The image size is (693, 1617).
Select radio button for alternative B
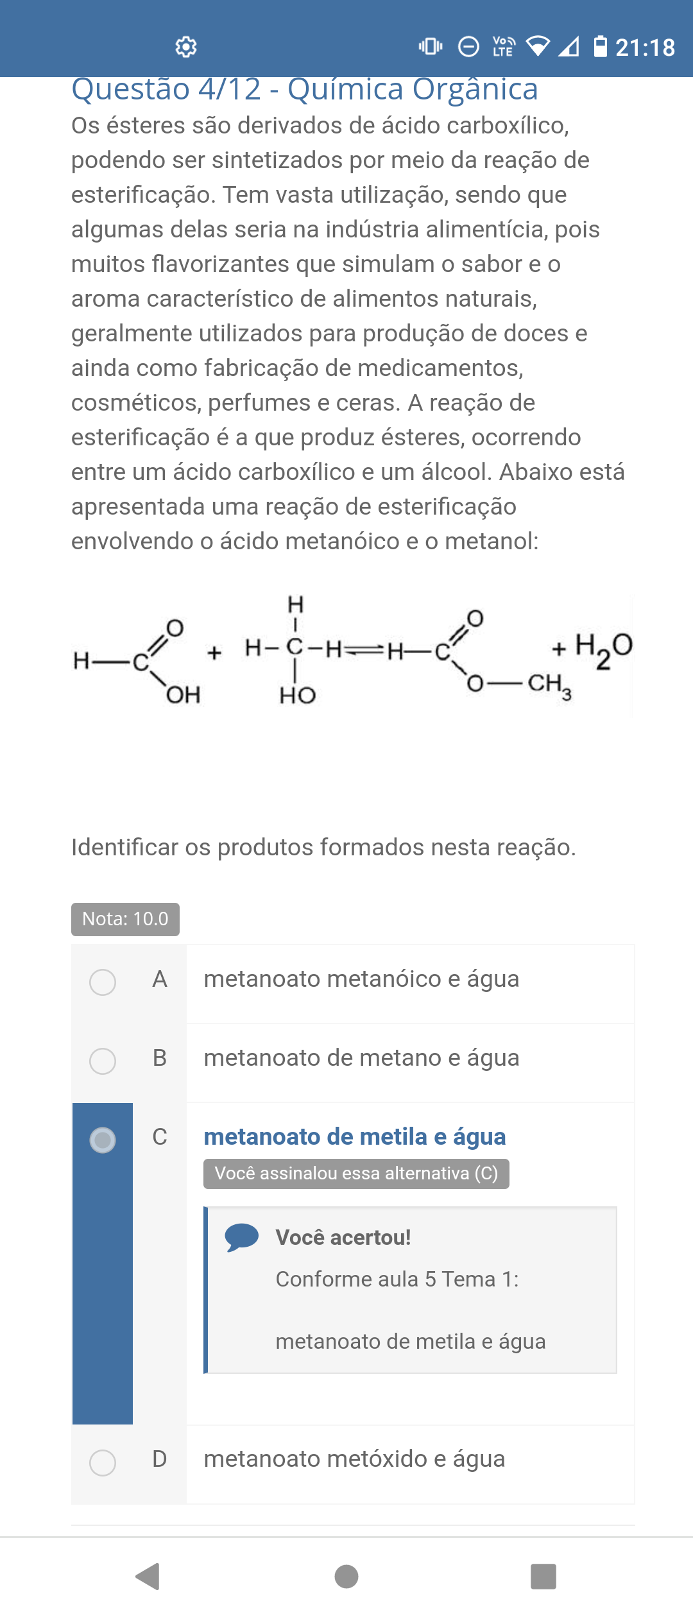[x=103, y=1061]
